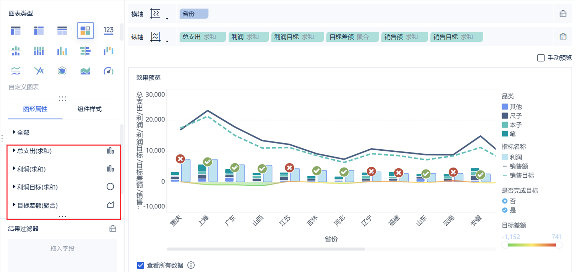Choose the stacked column chart icon

[39, 51]
